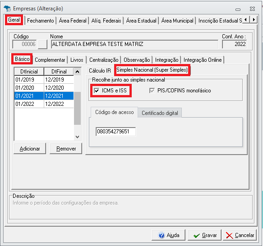Click the Empresas window title icon

[x=7, y=9]
